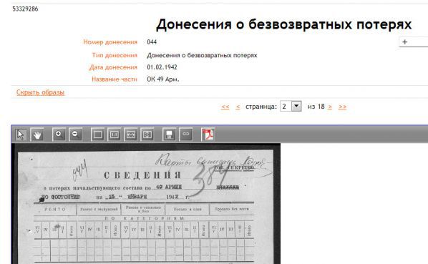Activate the hand pan tool
This screenshot has height=264, width=428.
click(x=37, y=135)
